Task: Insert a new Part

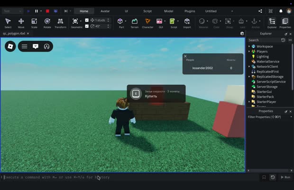Action: coord(120,23)
